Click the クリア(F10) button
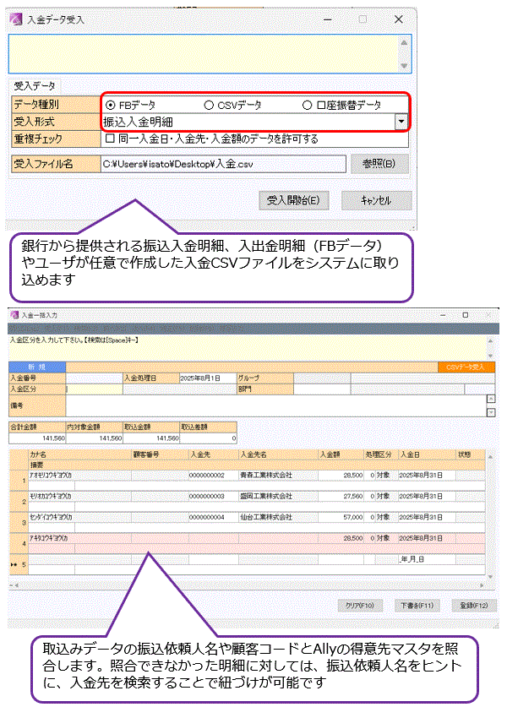 click(360, 606)
